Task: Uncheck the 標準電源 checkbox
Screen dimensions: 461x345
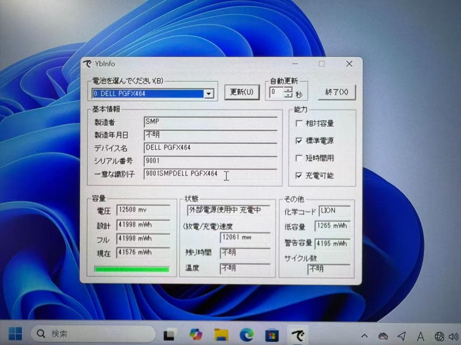Action: pos(300,141)
